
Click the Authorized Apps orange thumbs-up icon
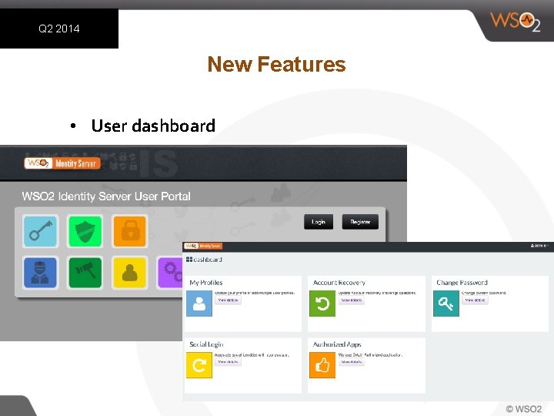point(322,365)
